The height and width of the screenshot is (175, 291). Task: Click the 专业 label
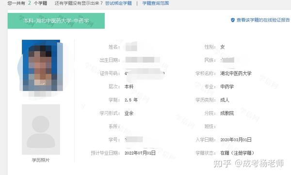(x=210, y=87)
